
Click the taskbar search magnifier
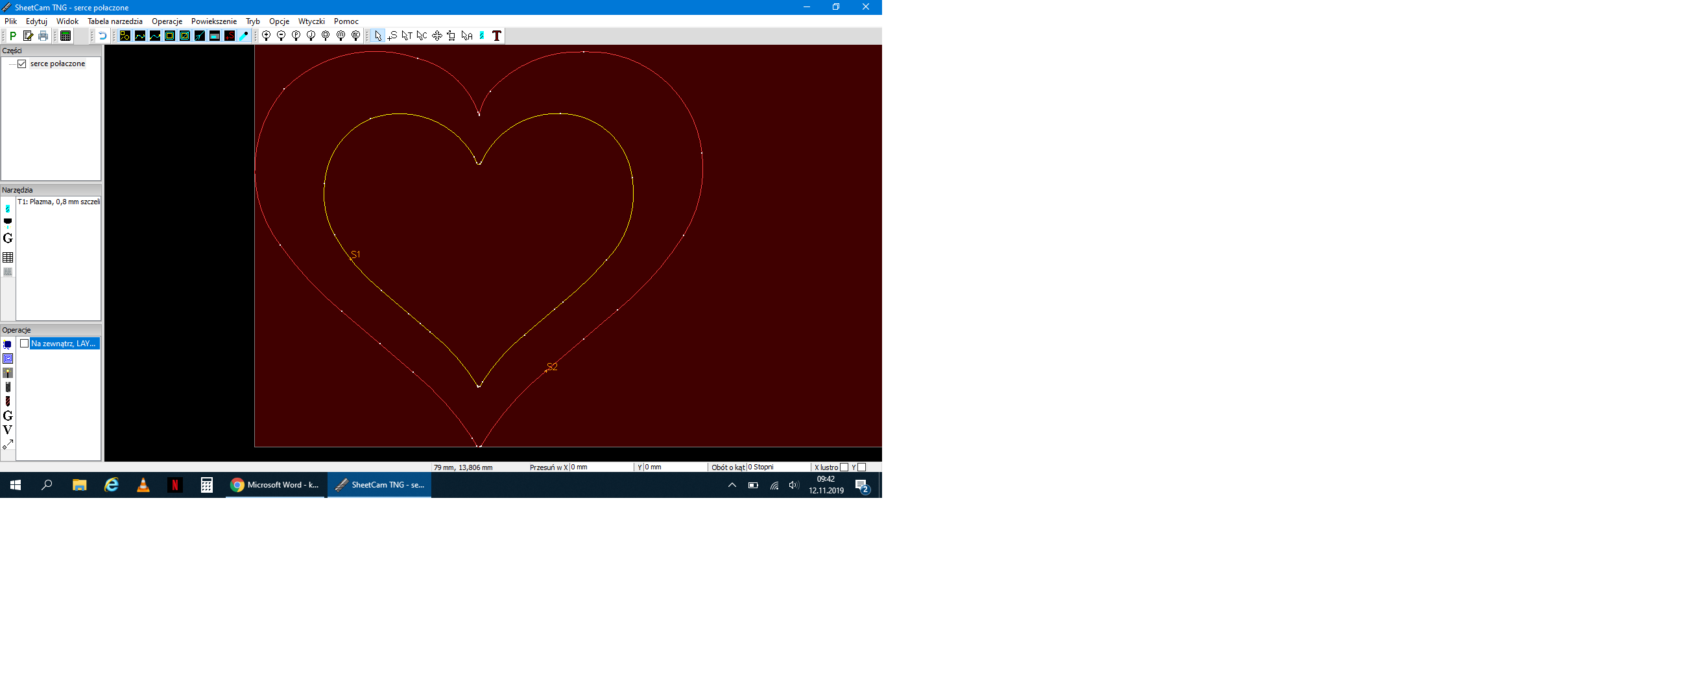point(47,485)
